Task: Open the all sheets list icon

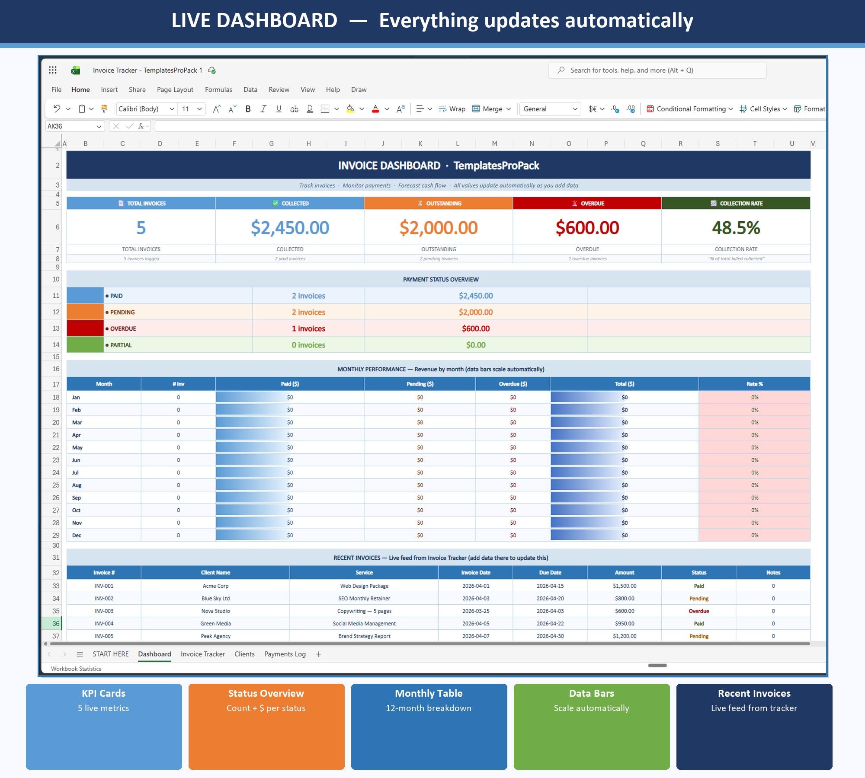Action: tap(80, 654)
